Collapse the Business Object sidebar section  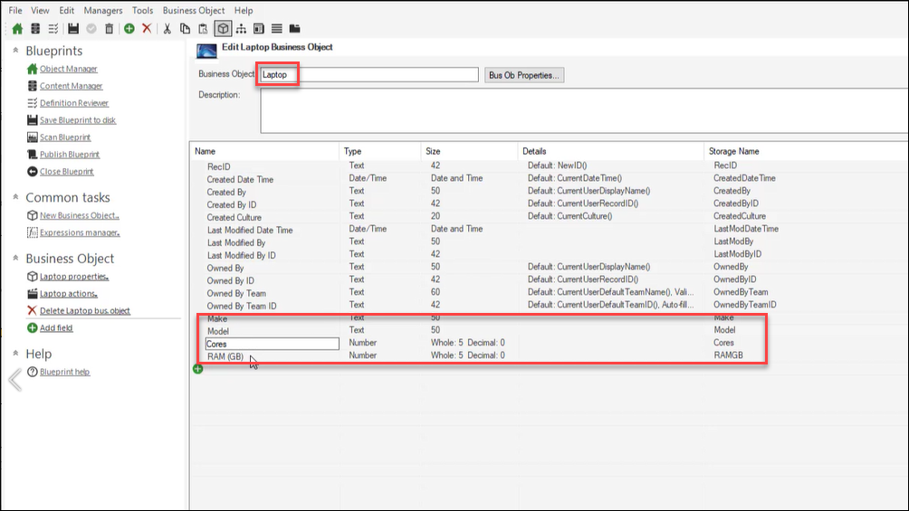pyautogui.click(x=16, y=259)
